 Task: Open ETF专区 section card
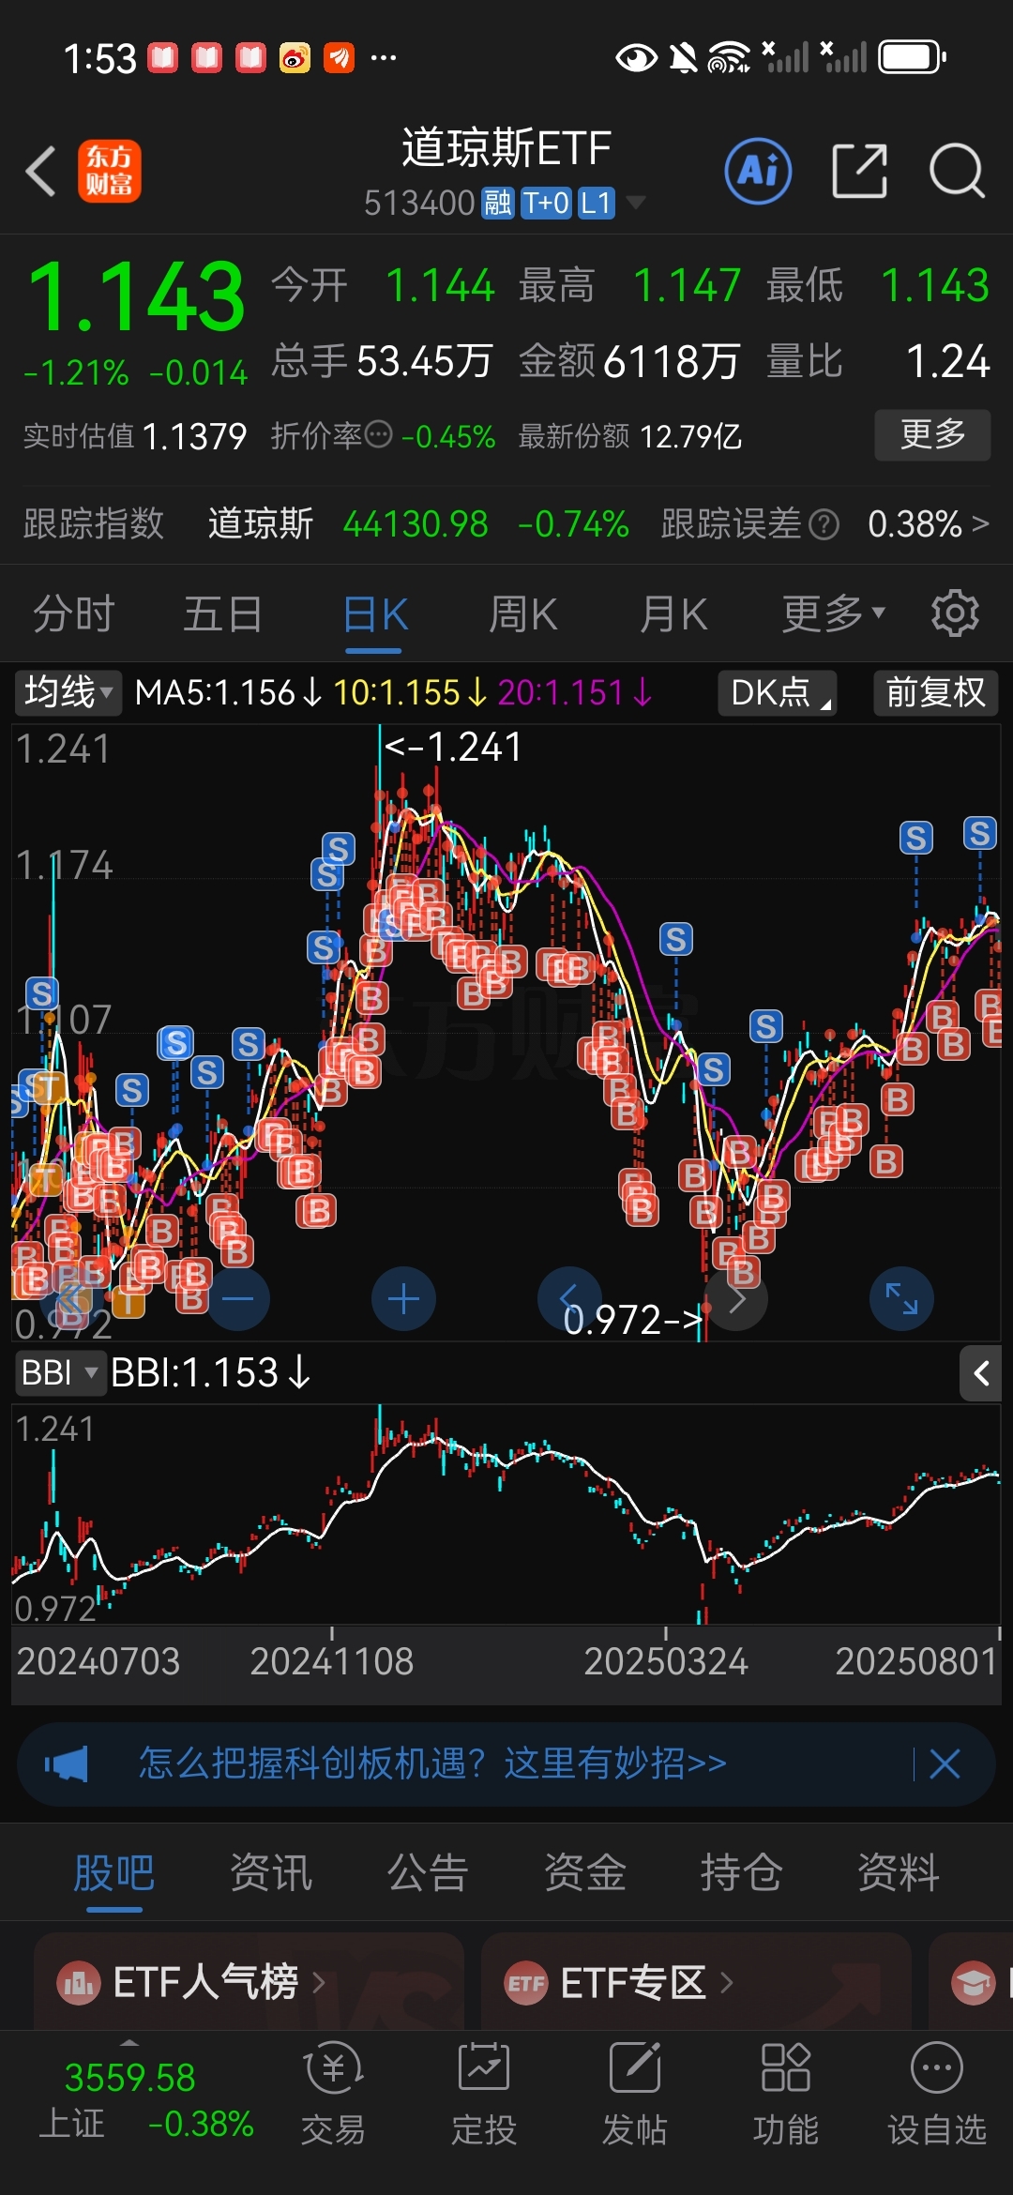pyautogui.click(x=696, y=1981)
